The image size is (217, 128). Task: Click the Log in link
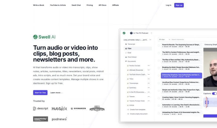[169, 5]
